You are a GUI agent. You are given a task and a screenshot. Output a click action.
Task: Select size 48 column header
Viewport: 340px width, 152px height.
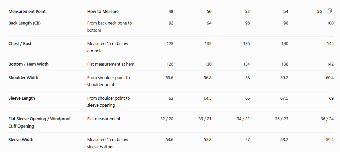[171, 12]
